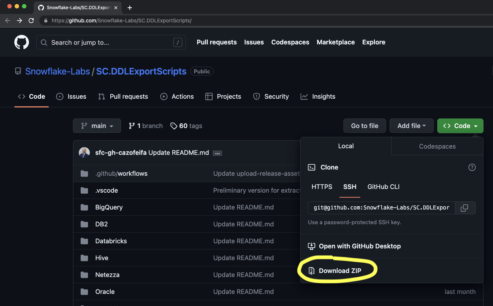Open SSH help via question mark icon
This screenshot has height=306, width=493.
click(472, 167)
